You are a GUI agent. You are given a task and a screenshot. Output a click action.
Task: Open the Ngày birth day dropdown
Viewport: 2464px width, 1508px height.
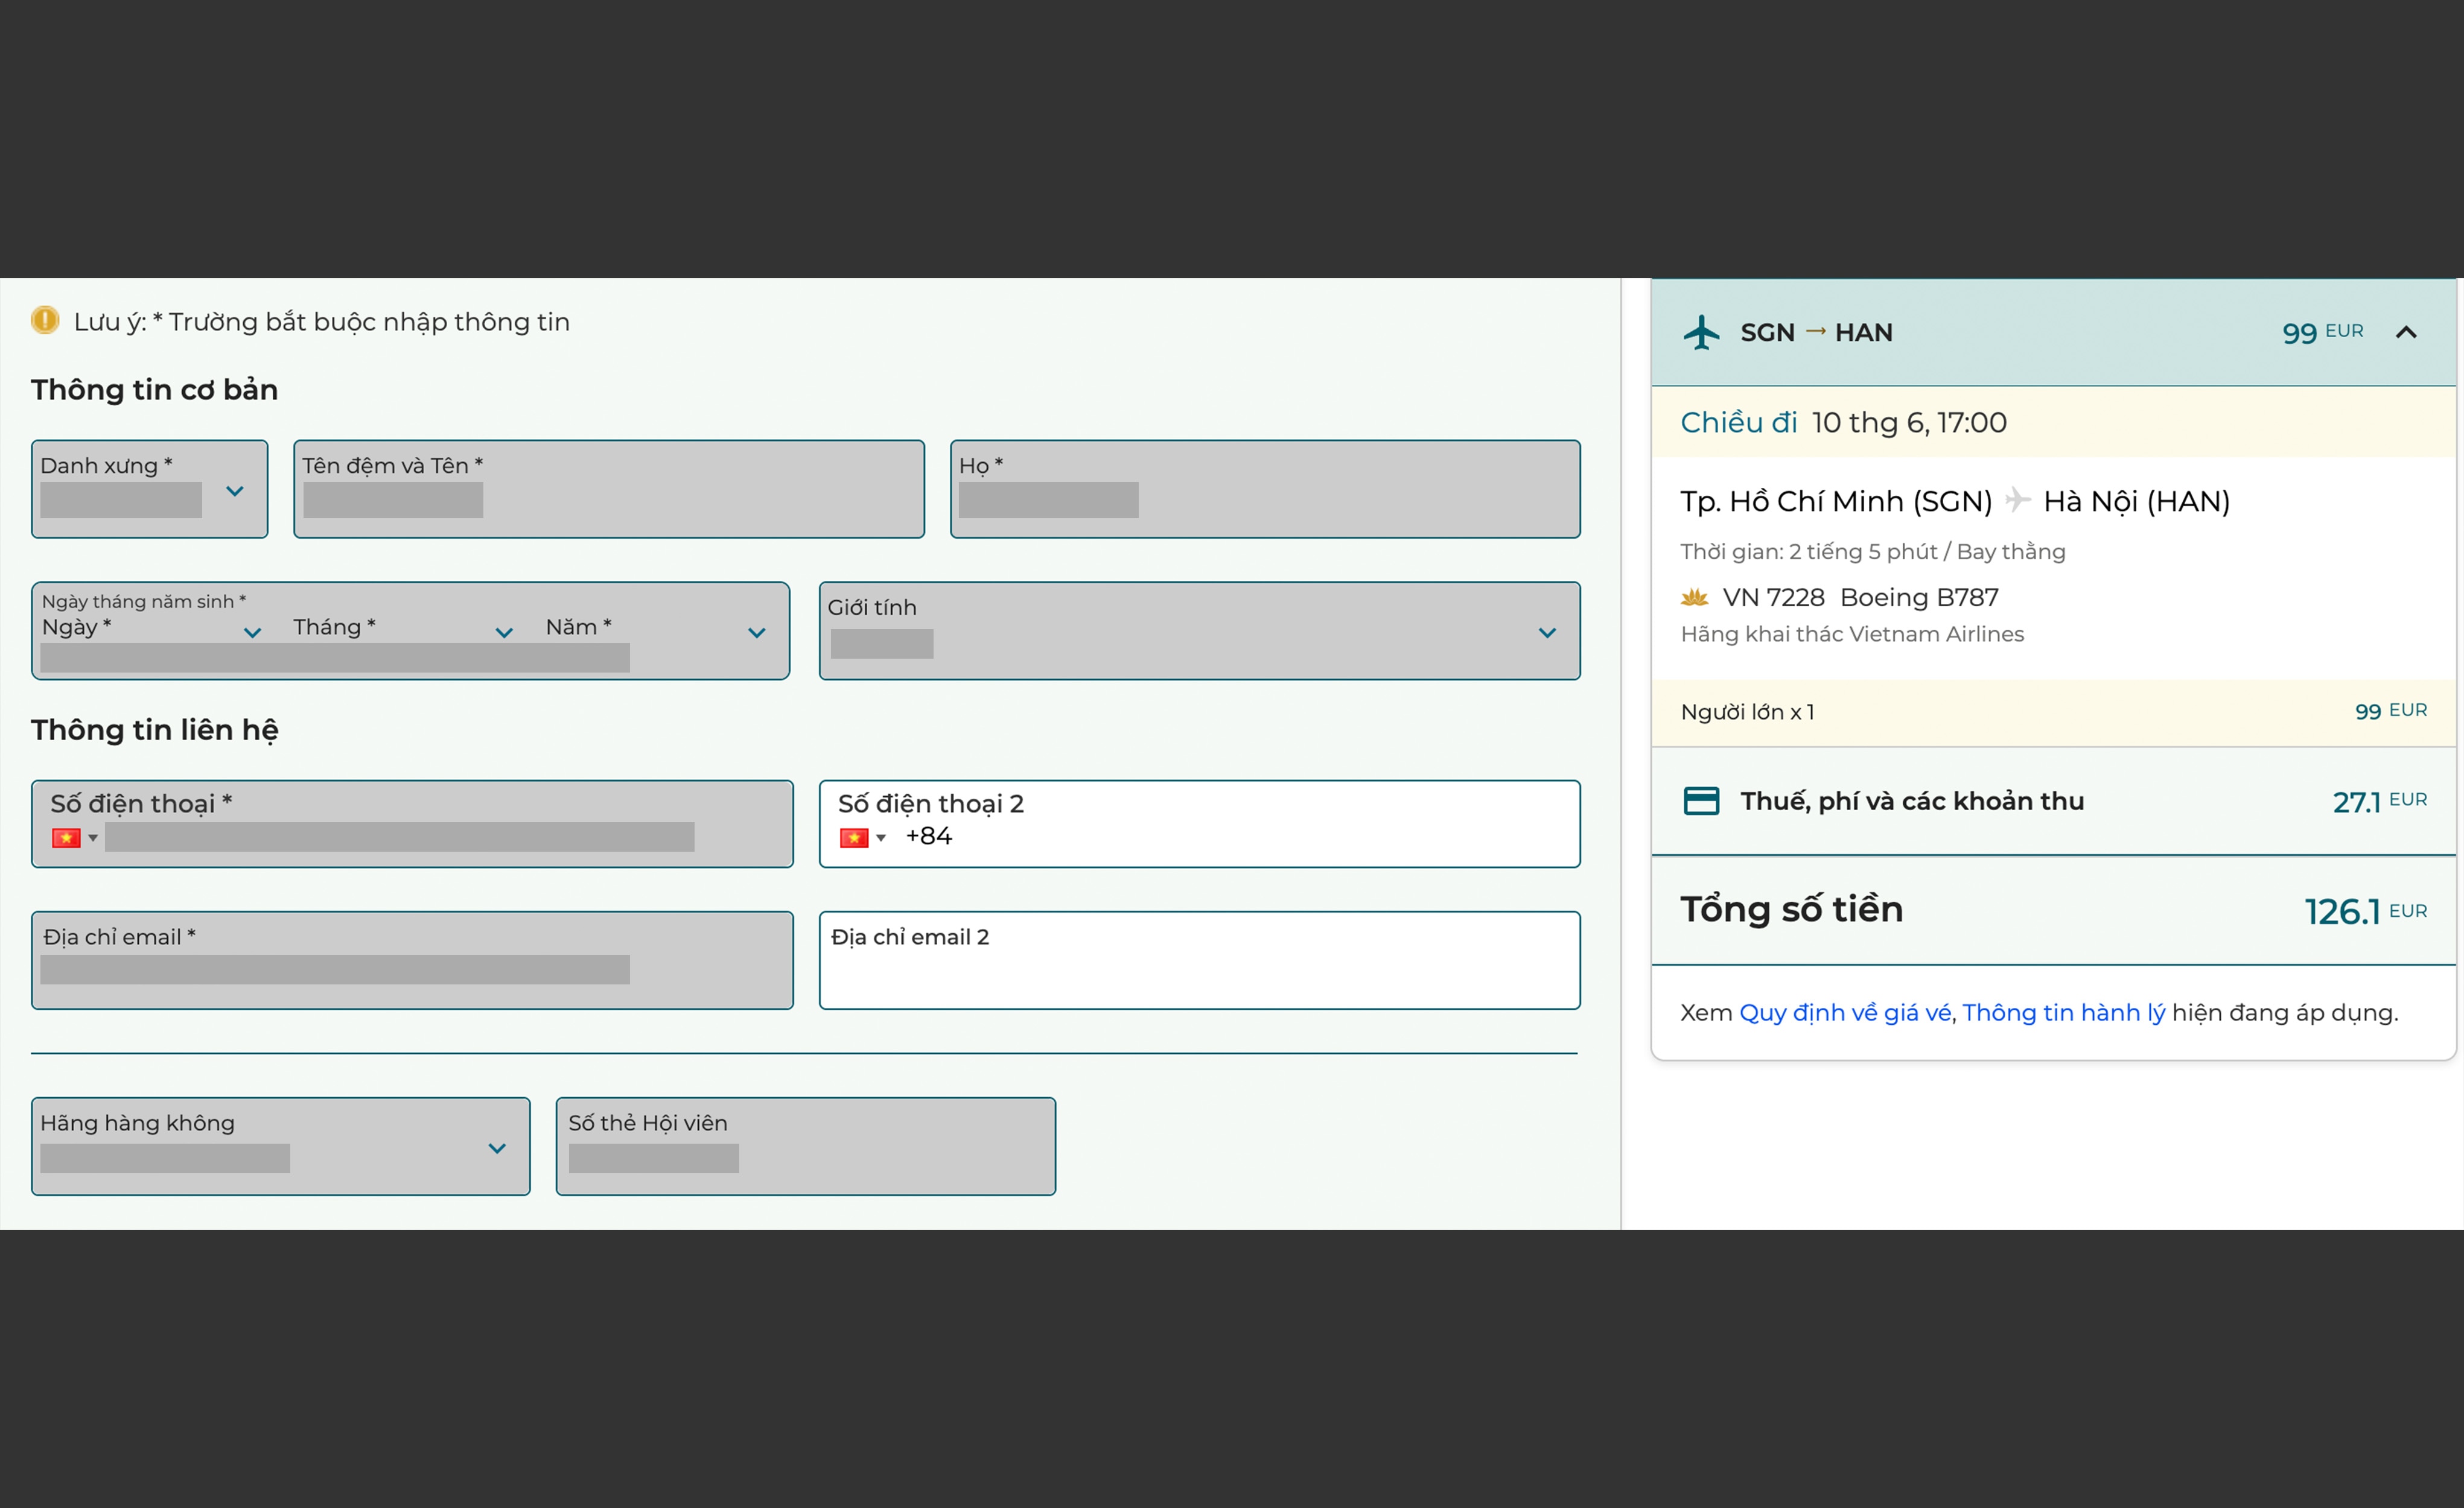pos(253,633)
